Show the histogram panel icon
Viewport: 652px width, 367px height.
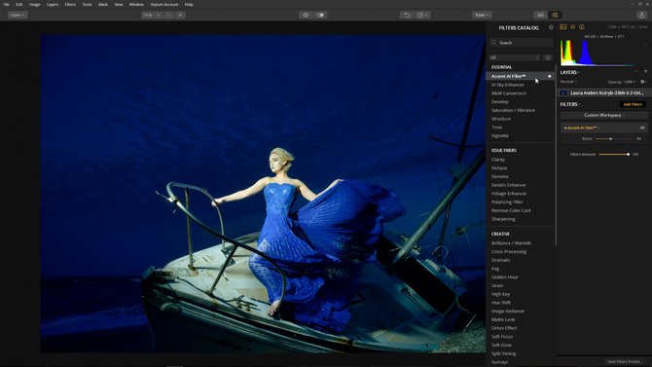point(563,27)
